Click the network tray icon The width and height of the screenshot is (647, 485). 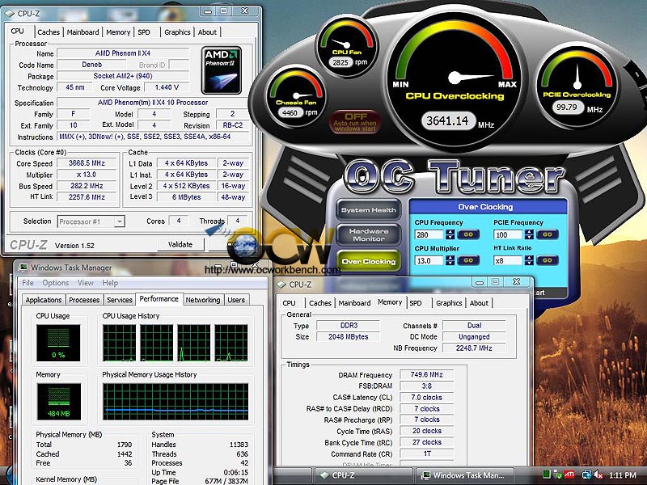[586, 474]
